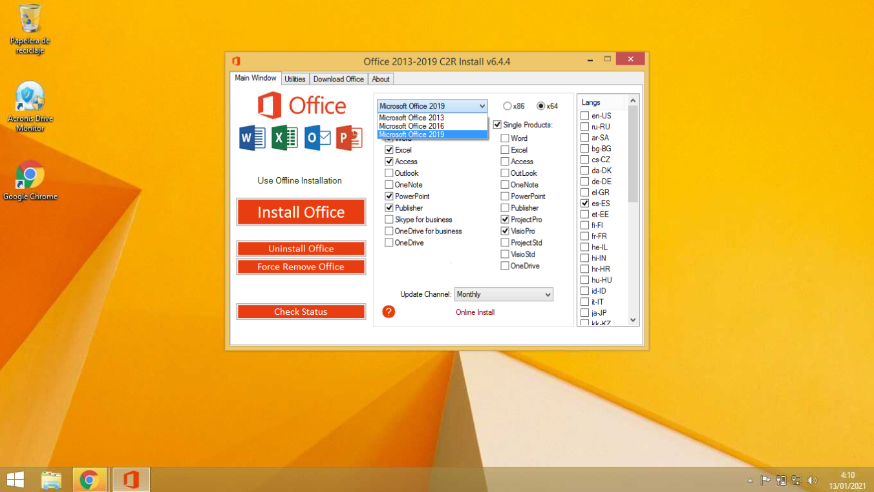Click the Langs list scroll-down arrow
This screenshot has width=874, height=492.
(x=633, y=320)
